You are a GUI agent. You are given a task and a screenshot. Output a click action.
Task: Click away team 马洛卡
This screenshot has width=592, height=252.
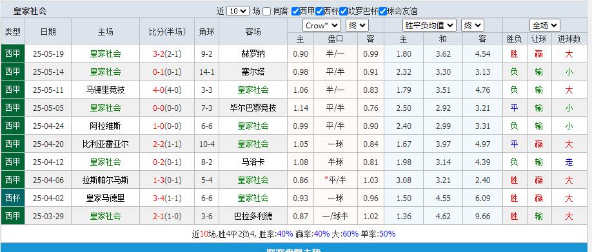[x=253, y=162]
